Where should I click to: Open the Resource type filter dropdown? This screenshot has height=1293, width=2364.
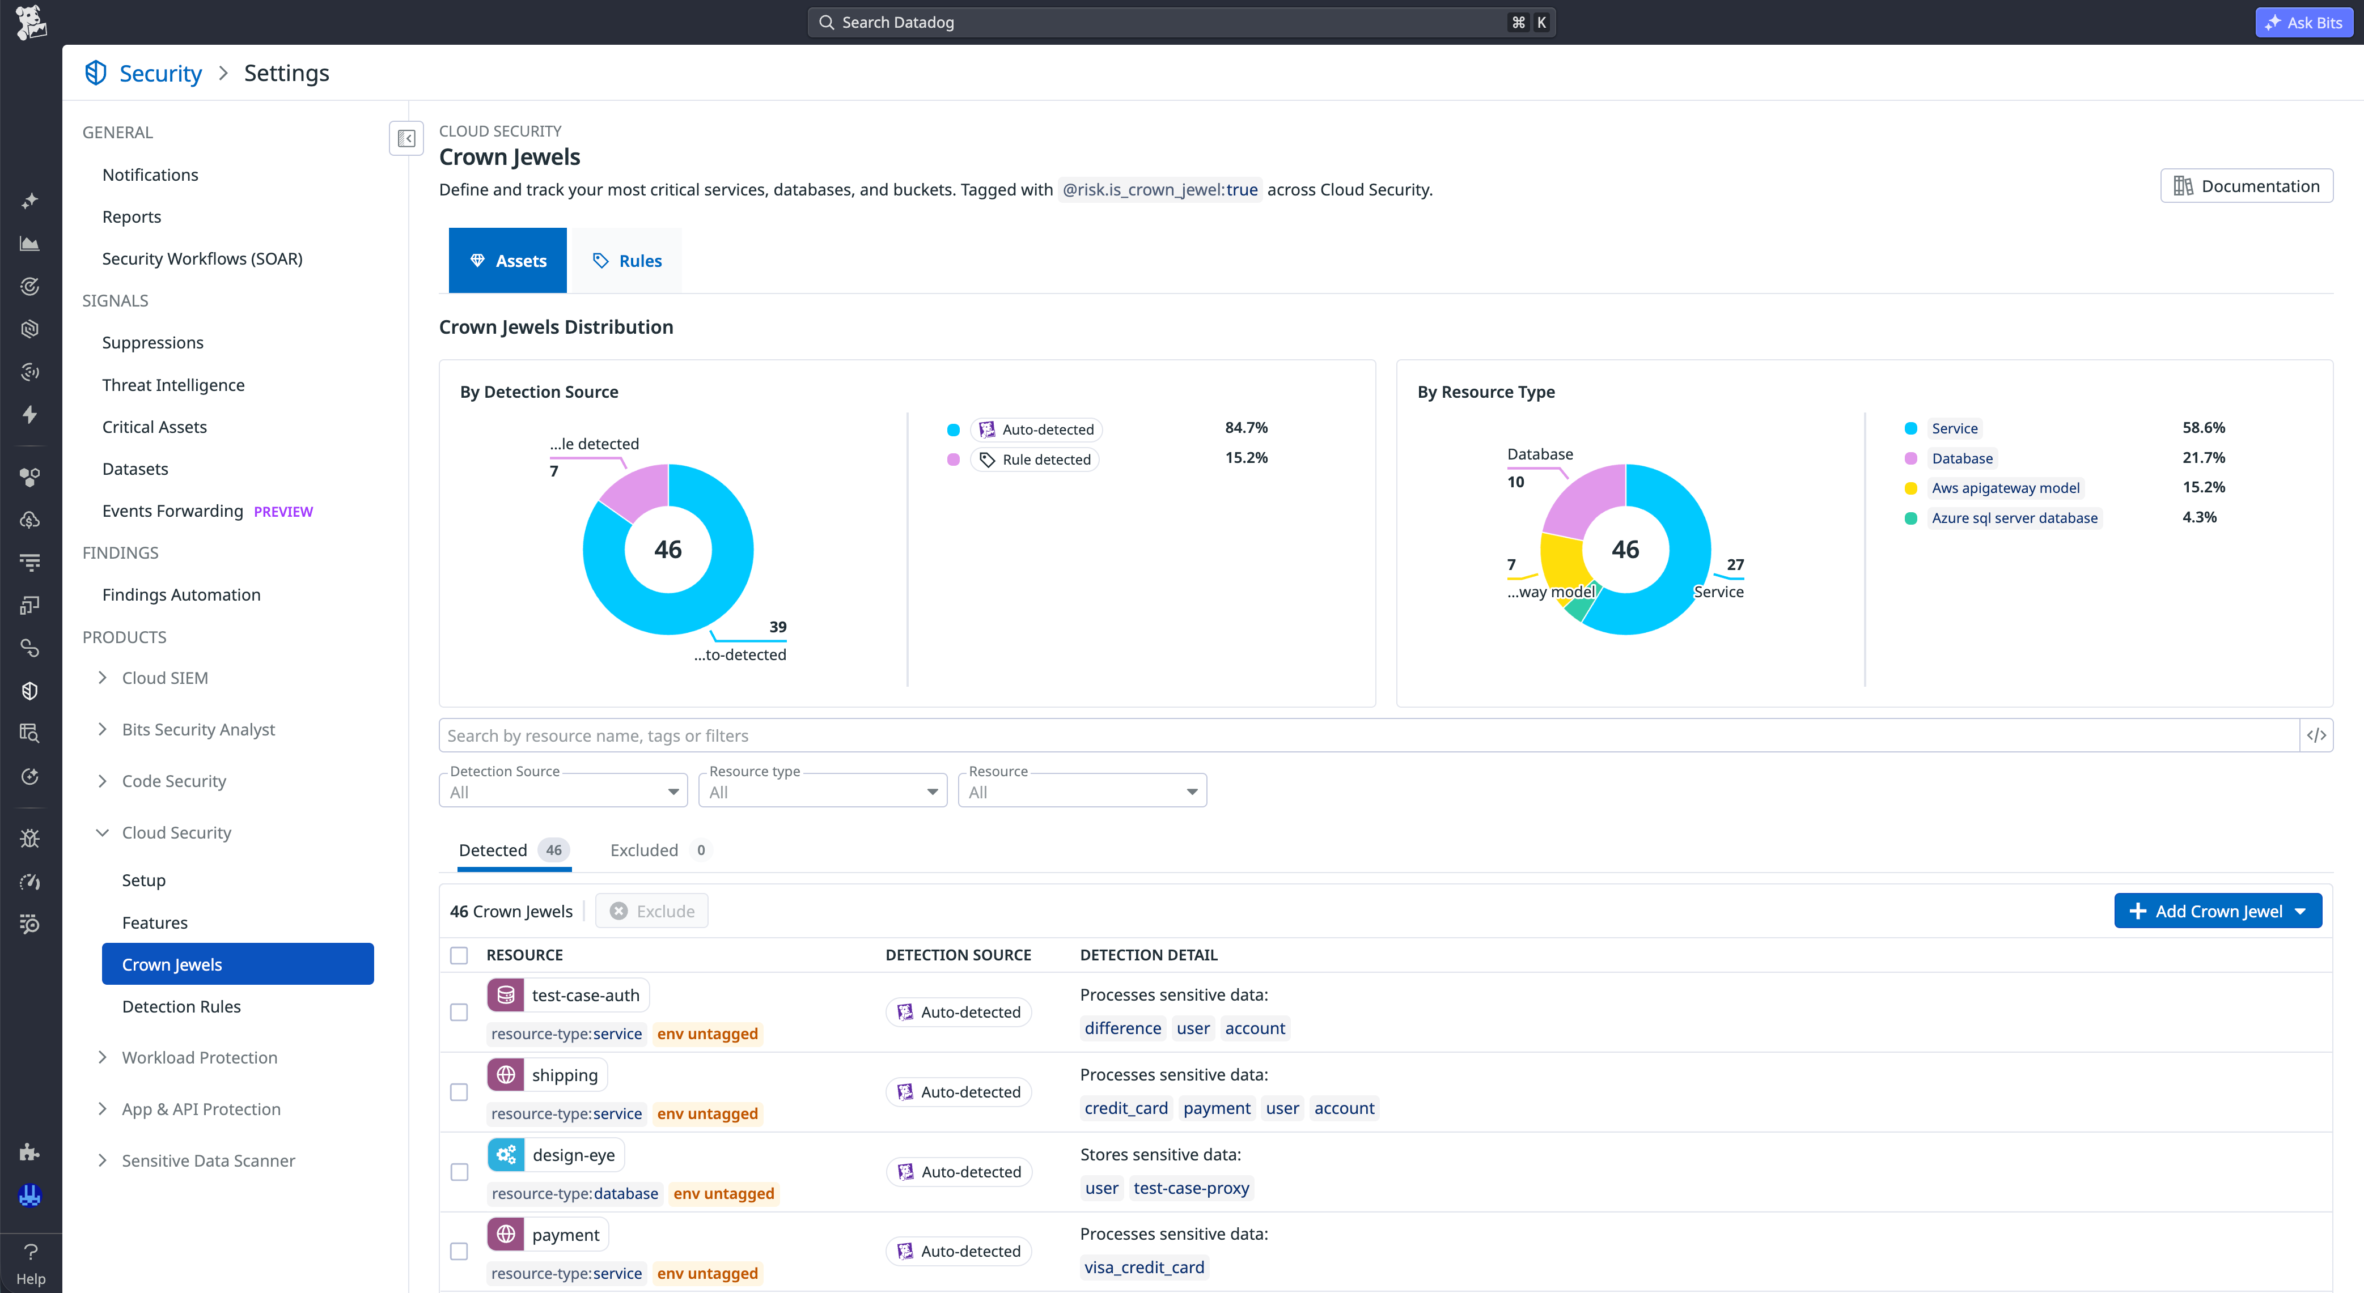pyautogui.click(x=822, y=792)
